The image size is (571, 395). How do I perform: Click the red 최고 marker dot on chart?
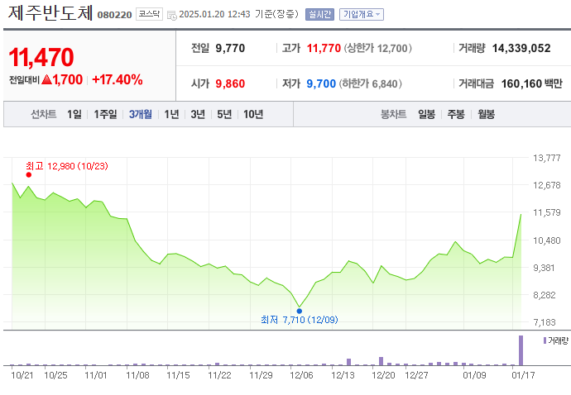point(29,175)
